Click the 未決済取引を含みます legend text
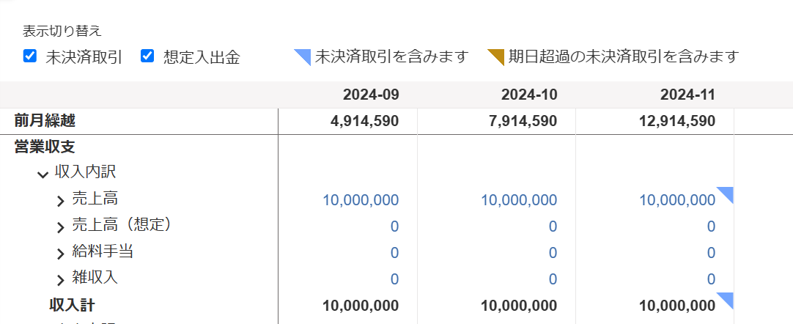793x324 pixels. click(392, 56)
